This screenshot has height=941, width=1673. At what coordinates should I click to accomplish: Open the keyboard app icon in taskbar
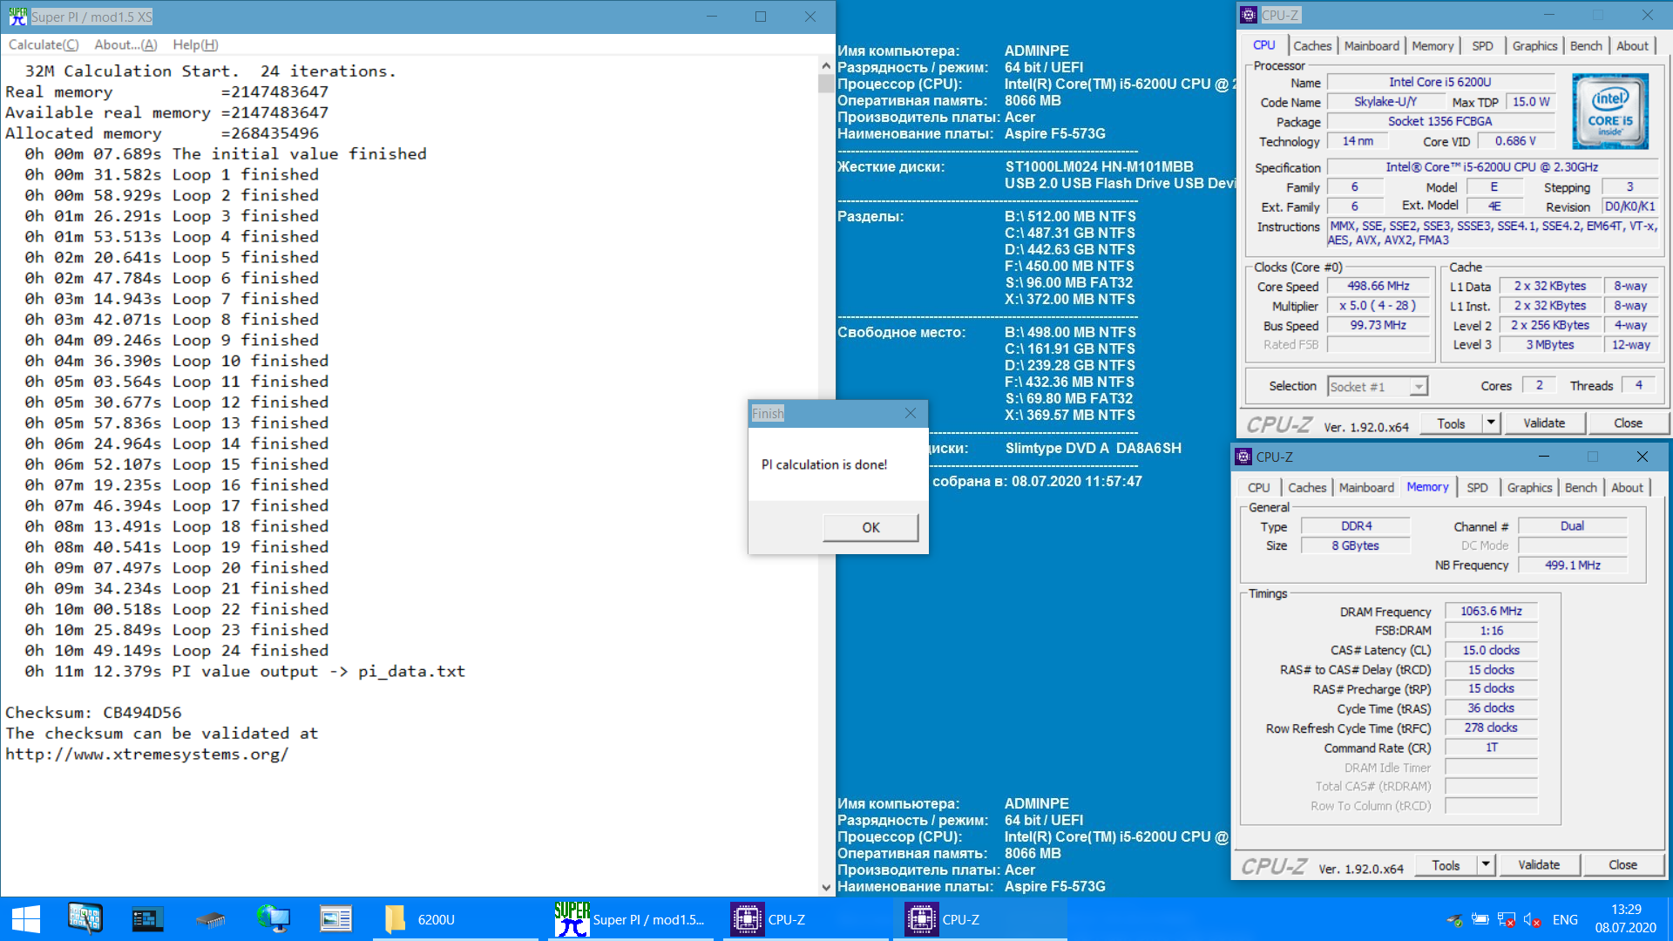click(85, 919)
